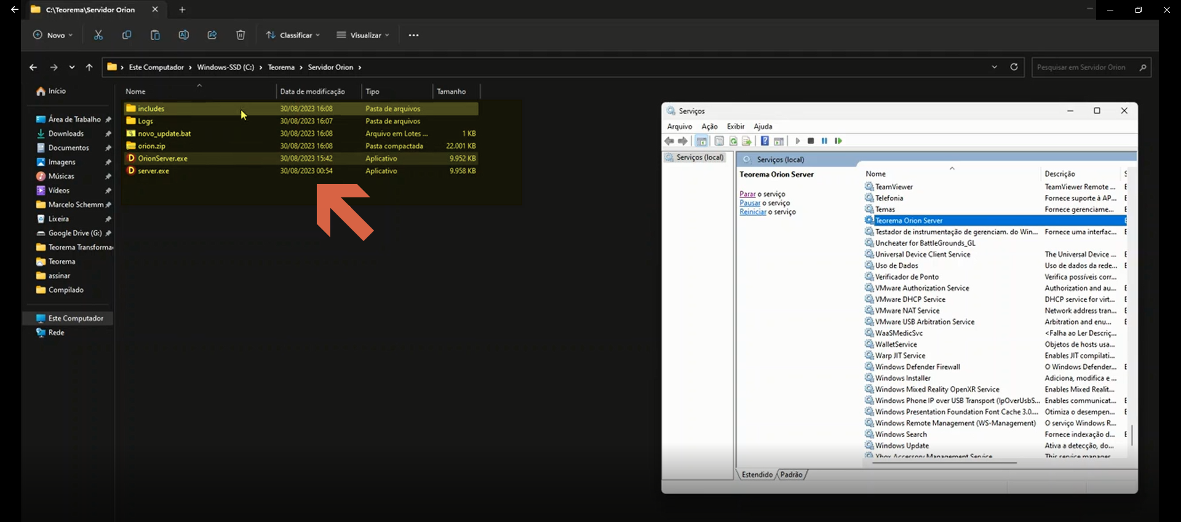Click the Pause service icon in Serviços
The image size is (1181, 522).
824,141
